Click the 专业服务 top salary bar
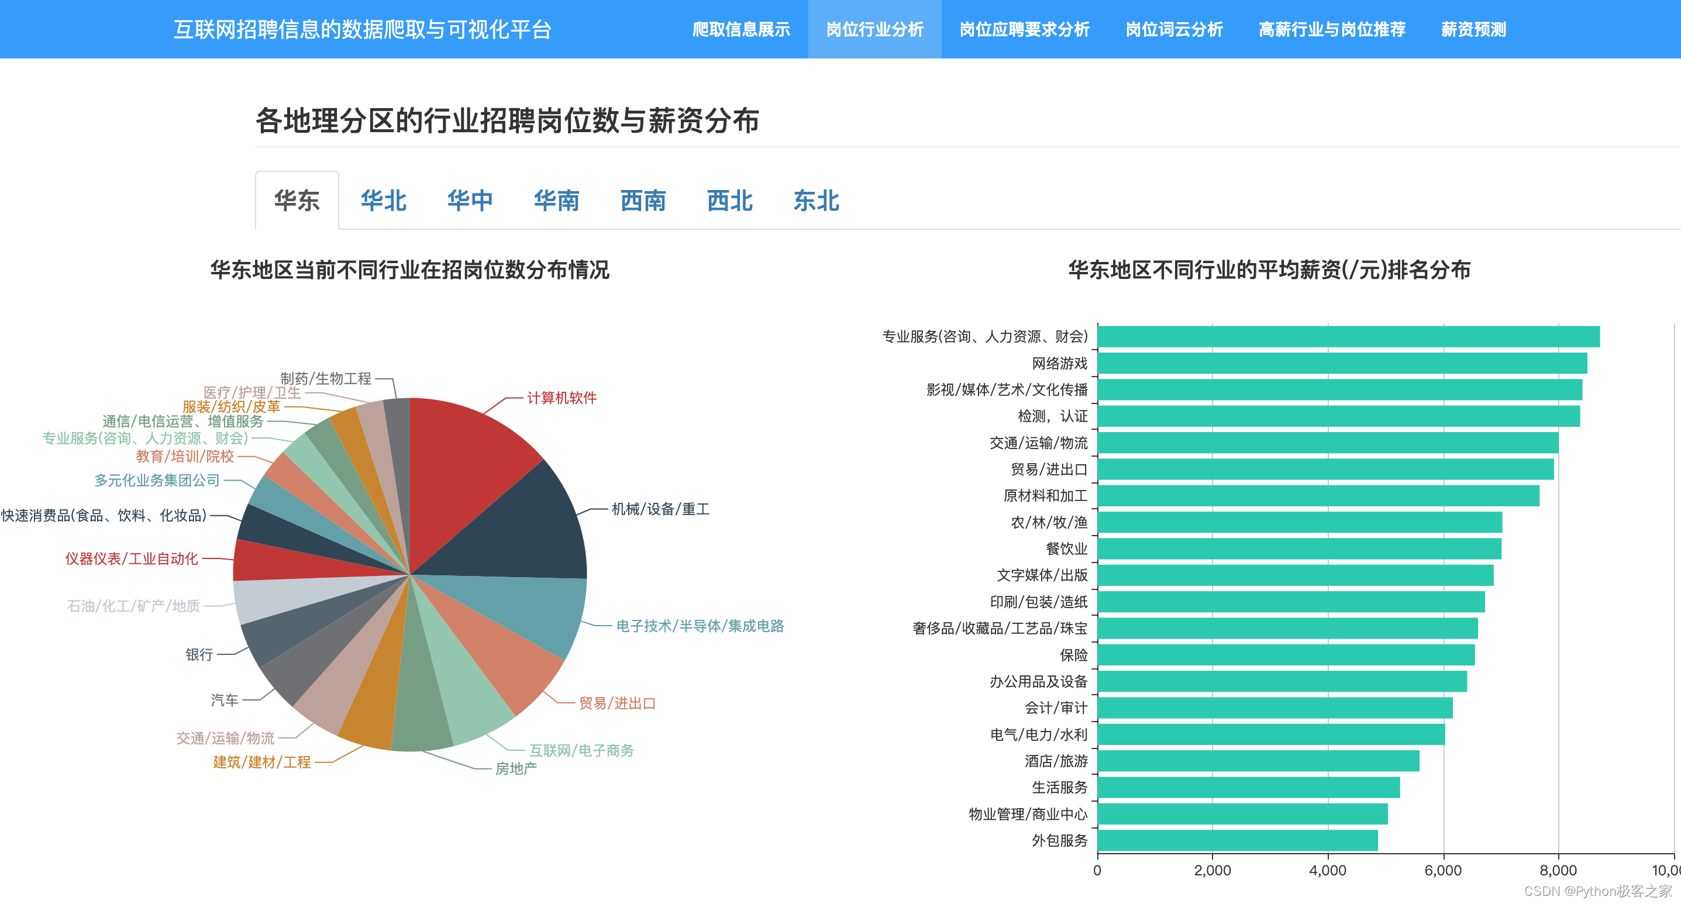 [1348, 337]
